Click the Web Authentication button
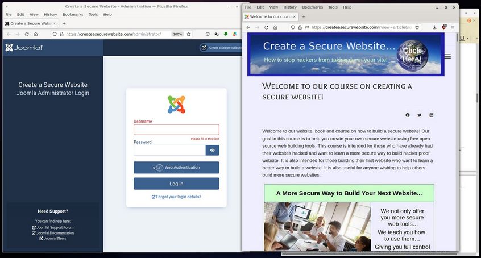481x258 pixels. click(x=176, y=168)
